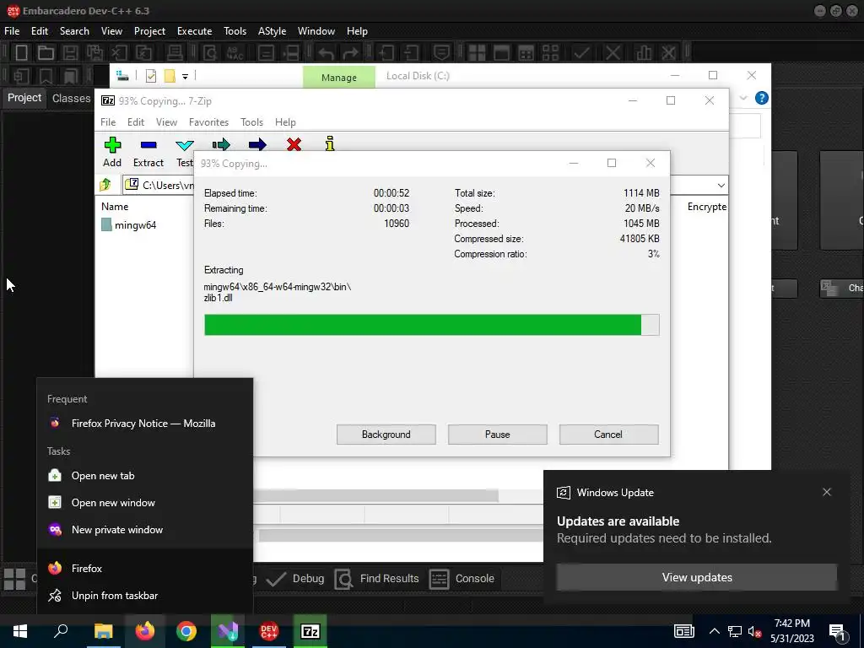Show hidden tray icons chevron
Image resolution: width=864 pixels, height=648 pixels.
714,631
